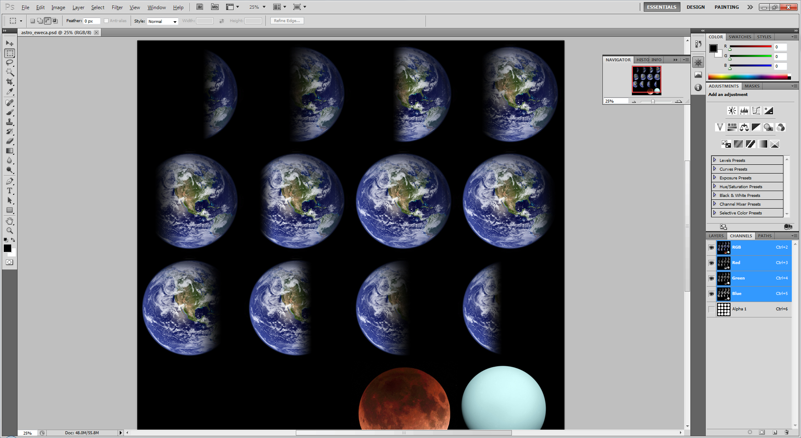
Task: Add a Color Balance adjustment
Action: pos(744,127)
